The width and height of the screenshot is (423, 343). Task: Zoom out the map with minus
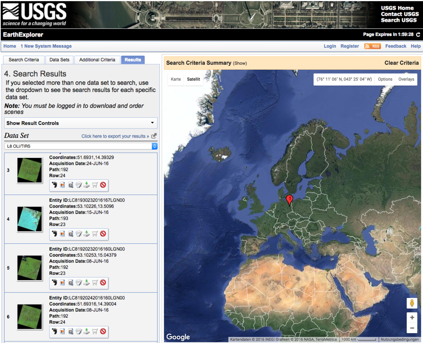412,328
